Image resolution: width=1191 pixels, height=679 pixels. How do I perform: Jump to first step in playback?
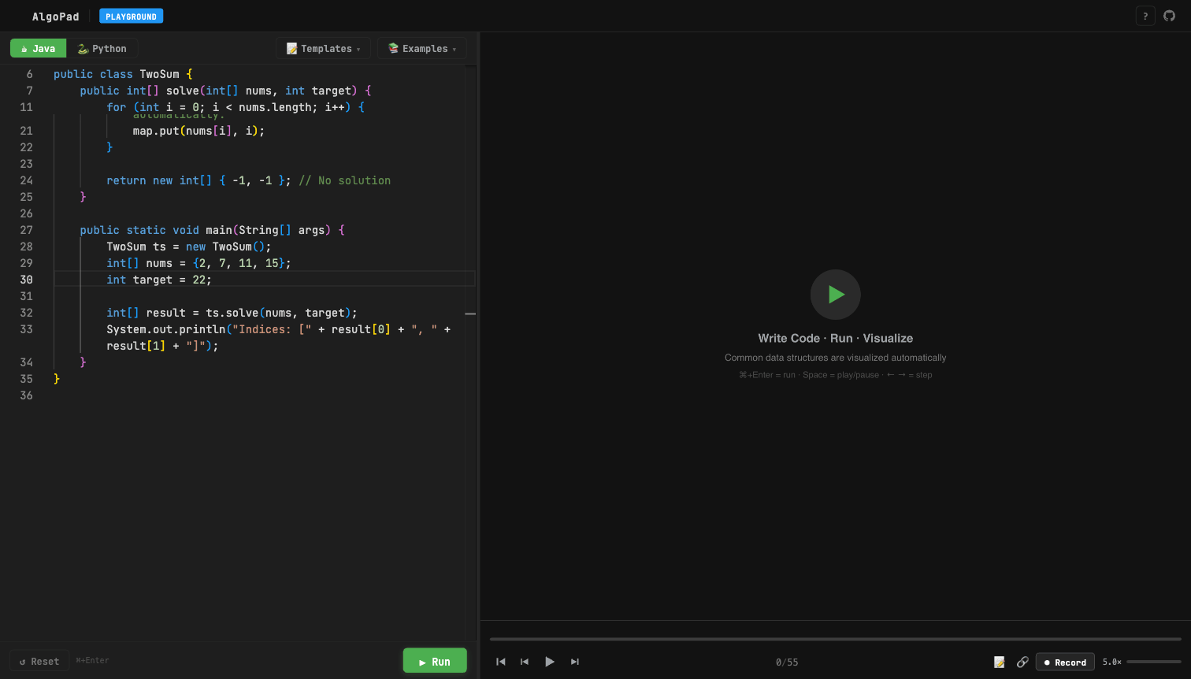point(500,662)
